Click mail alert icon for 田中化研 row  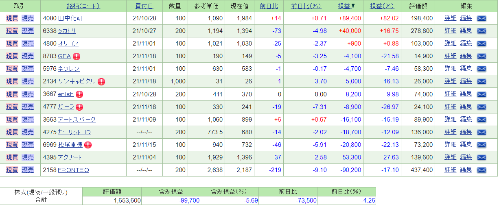tap(481, 18)
